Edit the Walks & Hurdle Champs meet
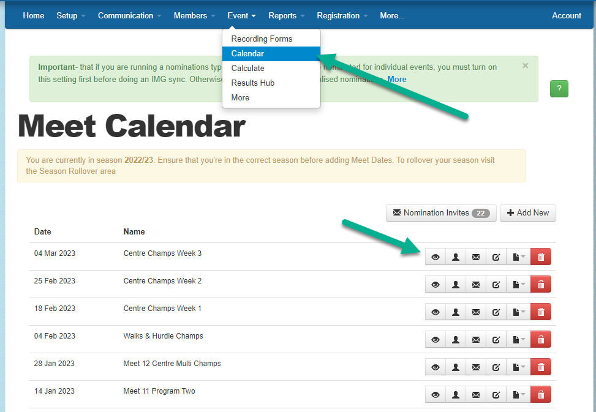 tap(496, 340)
